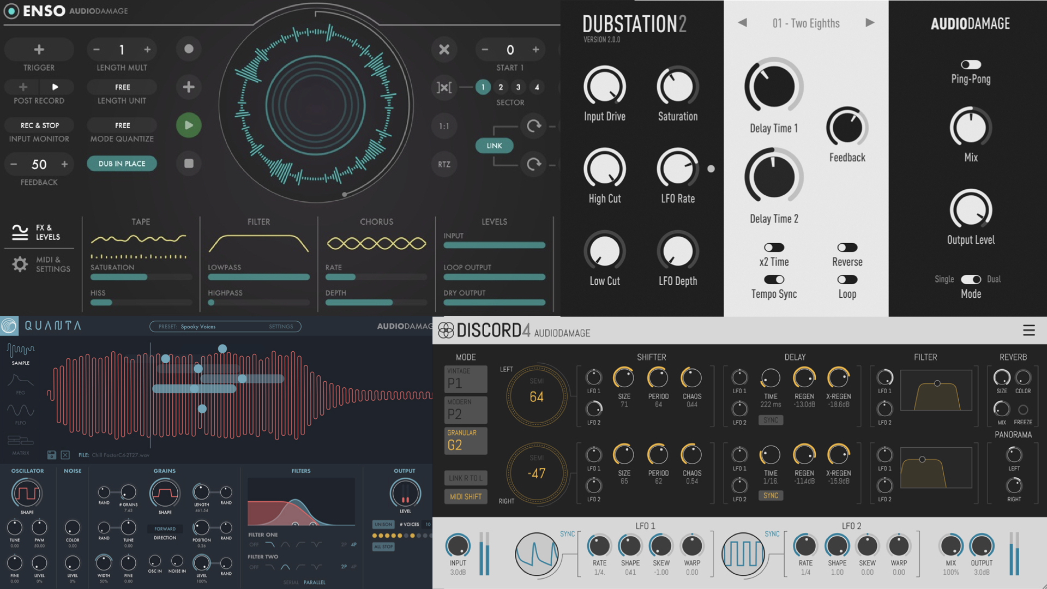Screen dimensions: 1047x589
Task: Select sector 3 in Enso
Action: [x=518, y=87]
